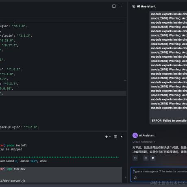
Task: Click the pack-plugin "^1.3.8" line
Action: [x=19, y=127]
